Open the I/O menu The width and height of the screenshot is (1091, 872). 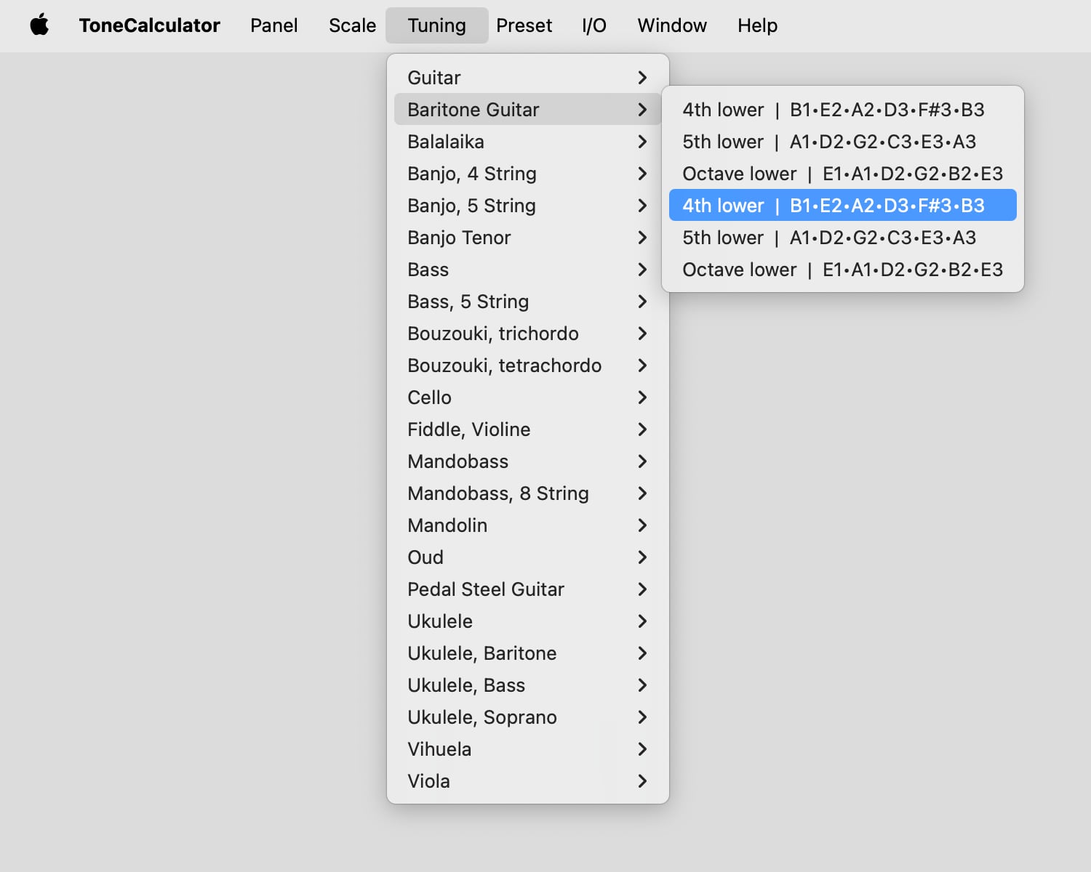tap(594, 25)
